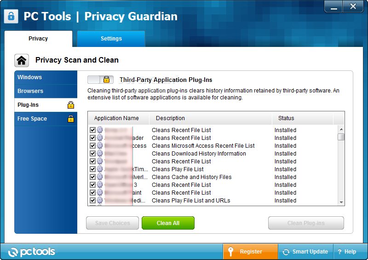Uncheck the Cleans Play File List and URLs checkbox
Viewport: 368px width, 260px height.
click(92, 200)
